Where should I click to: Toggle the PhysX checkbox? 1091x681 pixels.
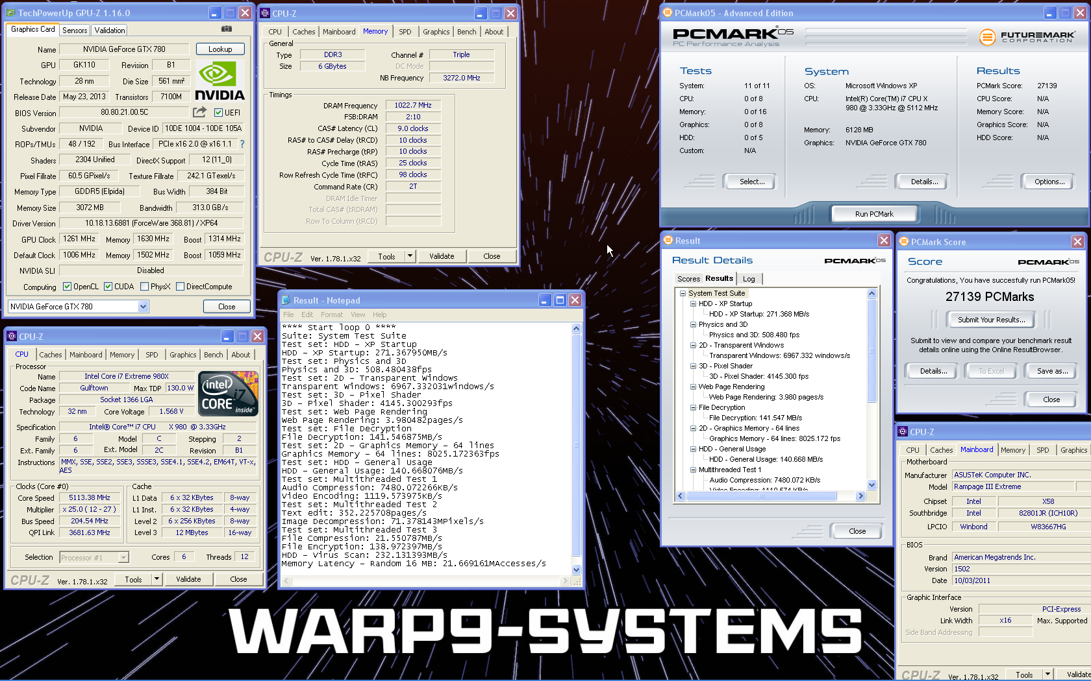tap(144, 286)
